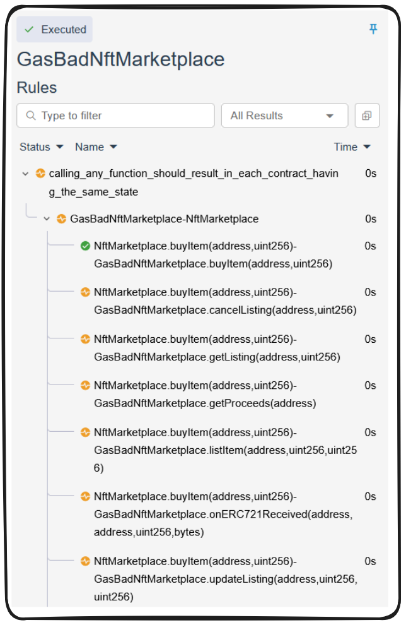Click the Executed status badge
406x625 pixels.
point(55,30)
